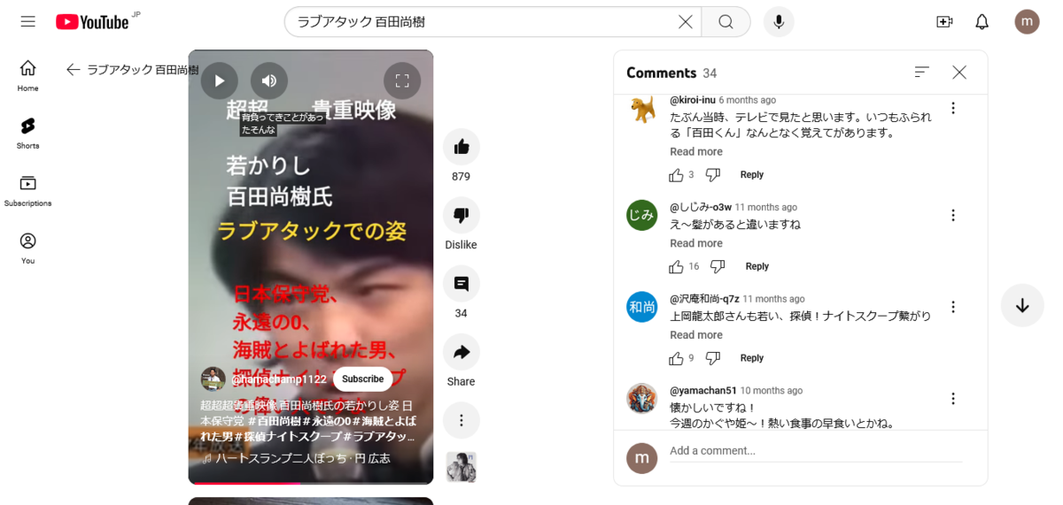Click the 11 months ago timestamp on @しじみ-o3w
Screen dimensions: 1063x505
click(766, 207)
